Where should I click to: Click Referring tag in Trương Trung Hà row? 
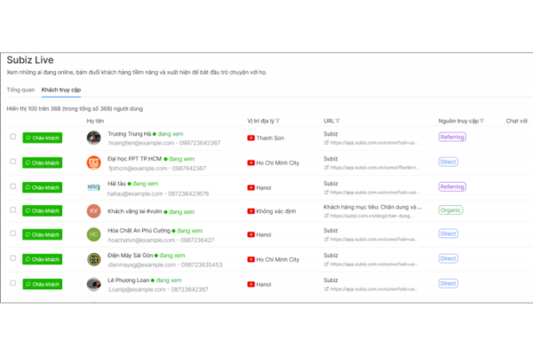click(x=452, y=138)
